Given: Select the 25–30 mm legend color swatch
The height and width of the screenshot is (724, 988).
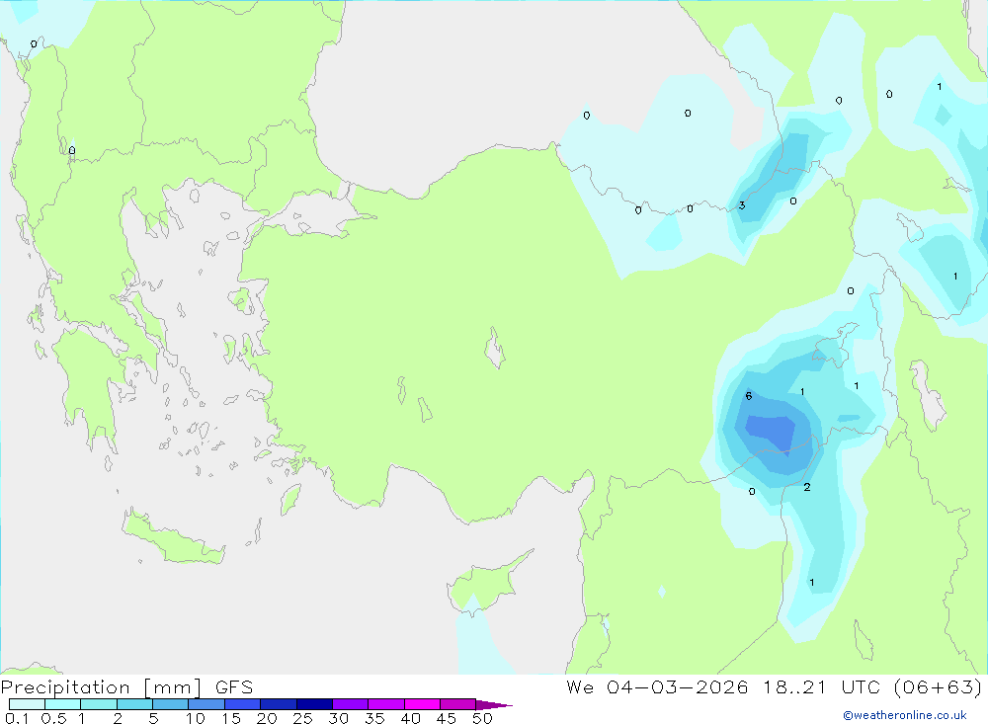Looking at the screenshot, I should coord(314,704).
